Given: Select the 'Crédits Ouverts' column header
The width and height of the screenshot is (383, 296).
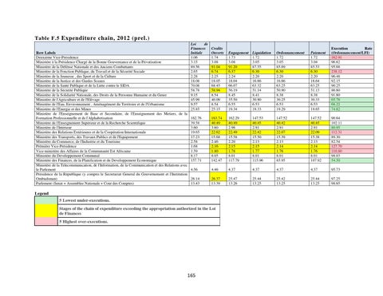Looking at the screenshot, I should [218, 49].
